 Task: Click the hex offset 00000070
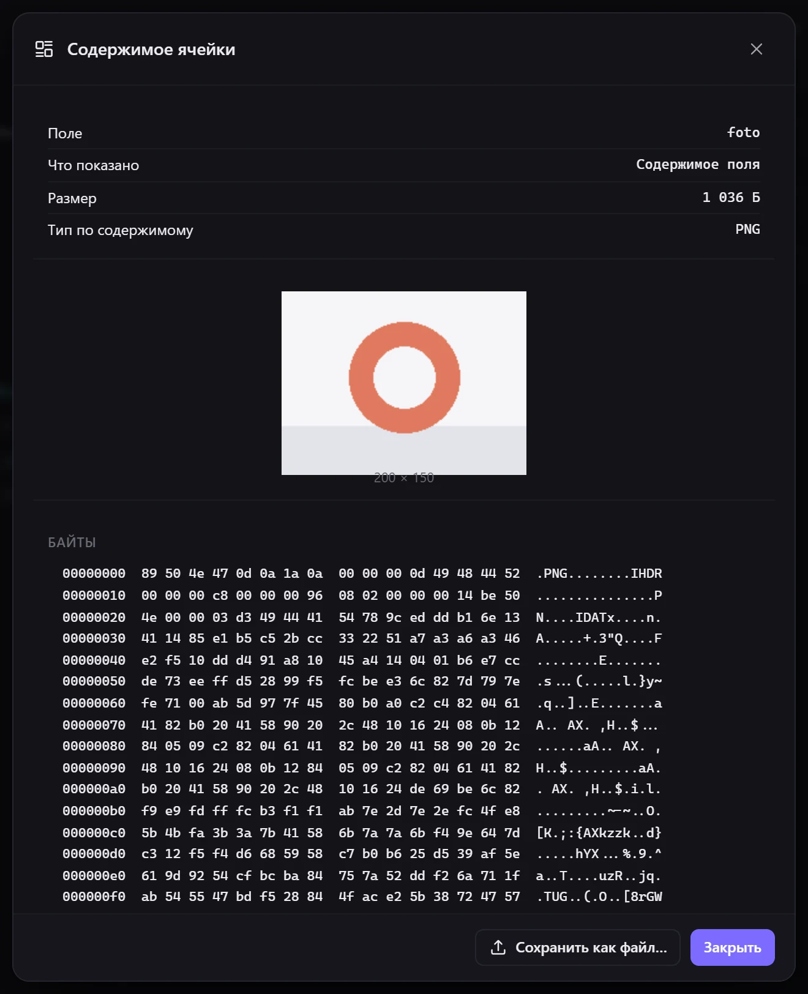coord(94,725)
